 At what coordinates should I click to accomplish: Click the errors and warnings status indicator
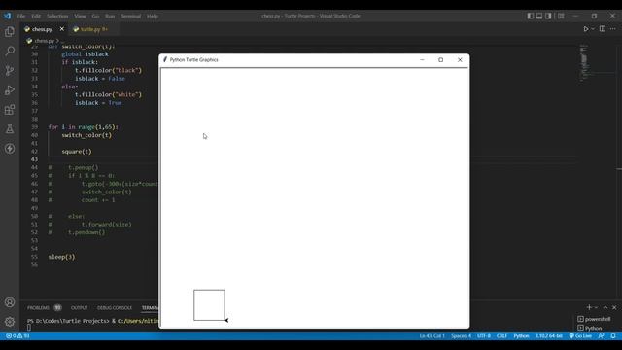[17, 336]
